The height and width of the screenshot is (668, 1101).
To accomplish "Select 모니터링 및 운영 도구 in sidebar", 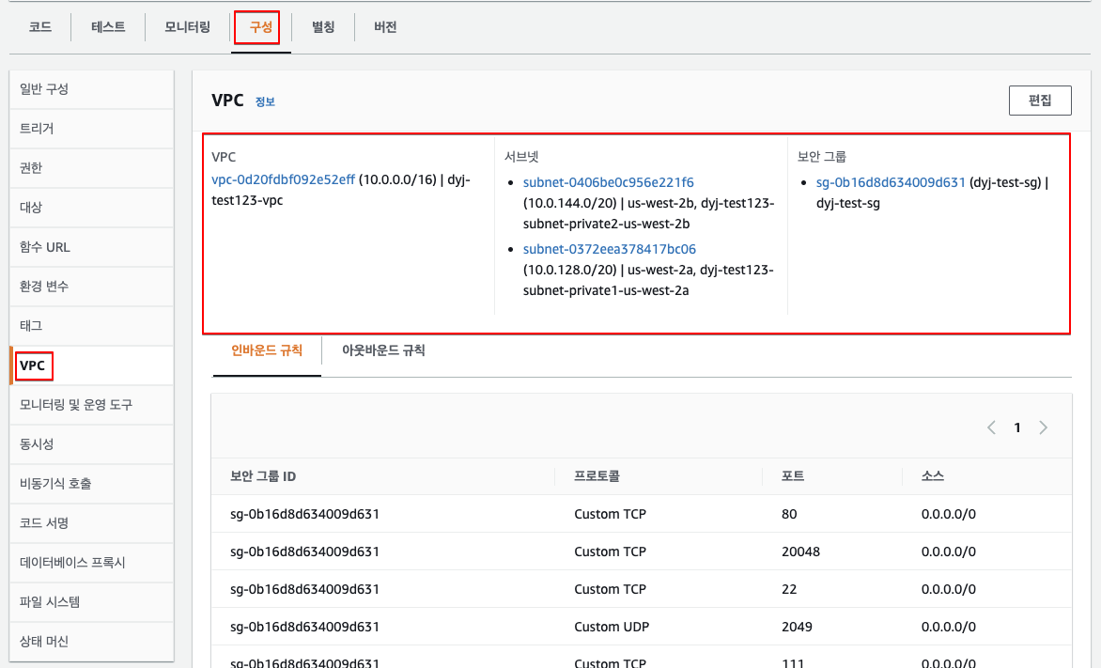I will [x=76, y=404].
